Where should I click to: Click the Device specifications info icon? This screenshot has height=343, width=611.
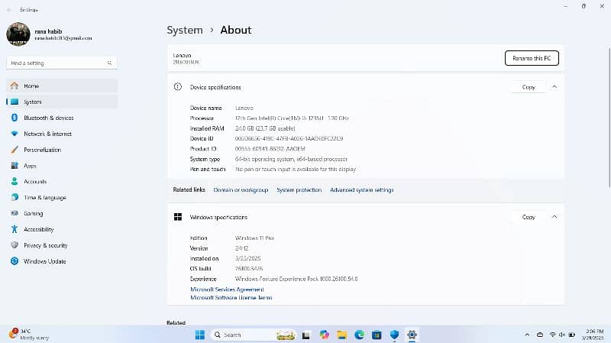click(x=178, y=87)
